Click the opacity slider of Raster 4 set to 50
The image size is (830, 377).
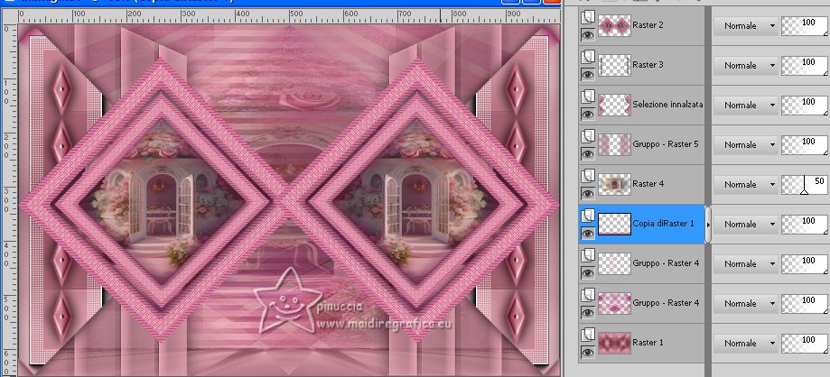pyautogui.click(x=805, y=184)
